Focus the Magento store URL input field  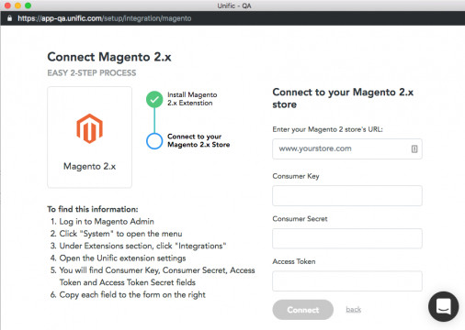pyautogui.click(x=347, y=148)
